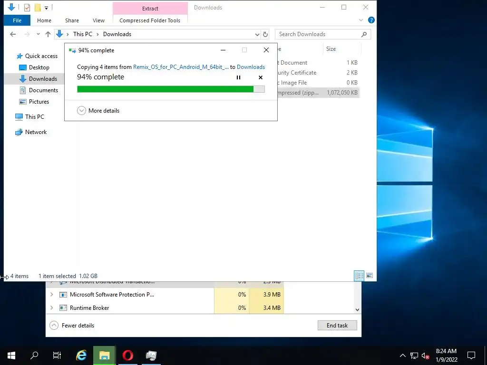
Task: Click the network tray icon
Action: pyautogui.click(x=414, y=355)
